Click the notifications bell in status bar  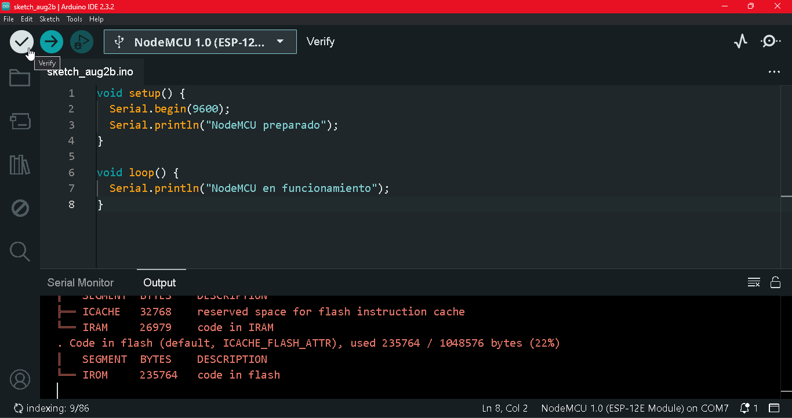(x=749, y=408)
